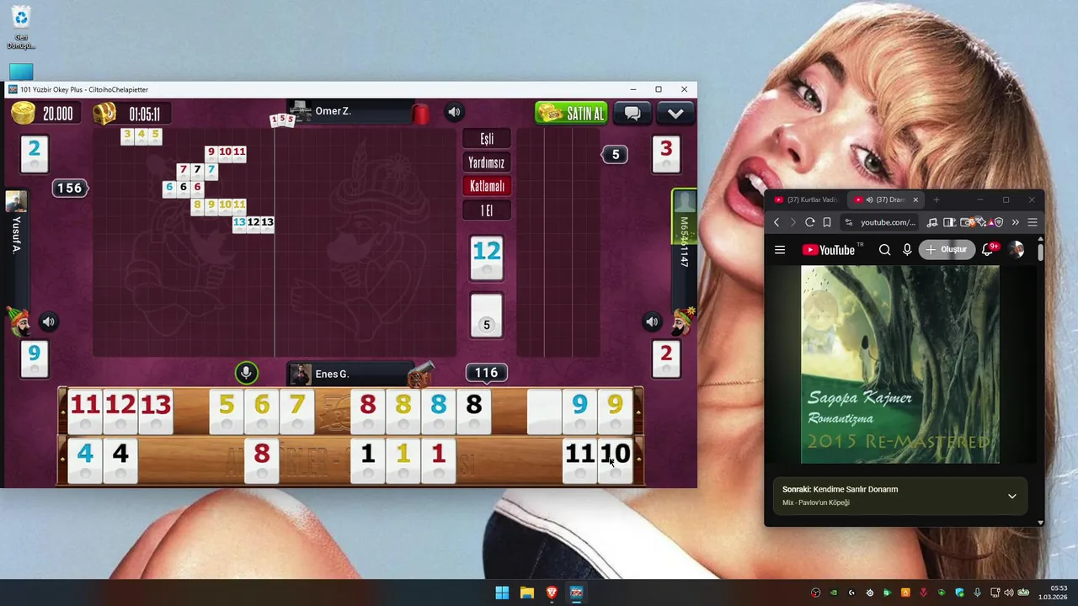Image resolution: width=1078 pixels, height=606 pixels.
Task: Click the blue 2 discard tile top left
Action: click(34, 155)
